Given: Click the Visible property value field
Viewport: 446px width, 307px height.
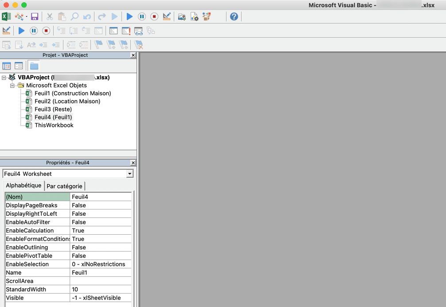Looking at the screenshot, I should point(101,298).
